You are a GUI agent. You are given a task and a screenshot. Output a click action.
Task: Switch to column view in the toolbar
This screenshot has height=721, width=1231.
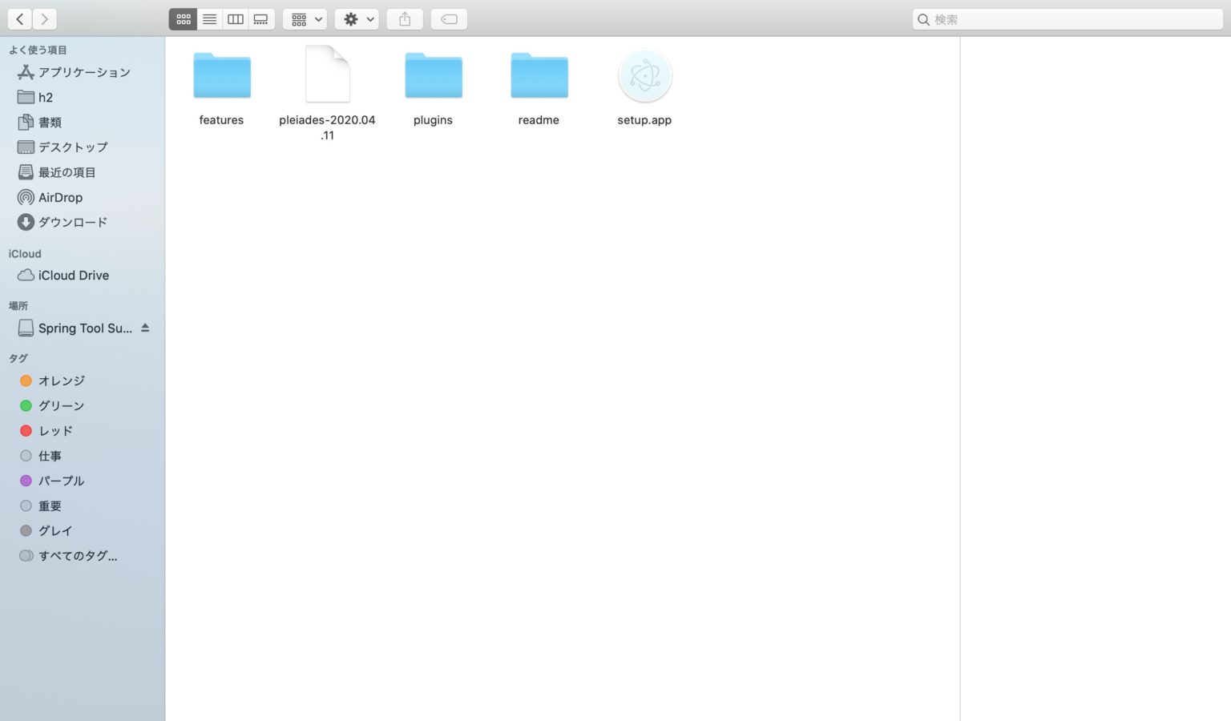point(235,18)
